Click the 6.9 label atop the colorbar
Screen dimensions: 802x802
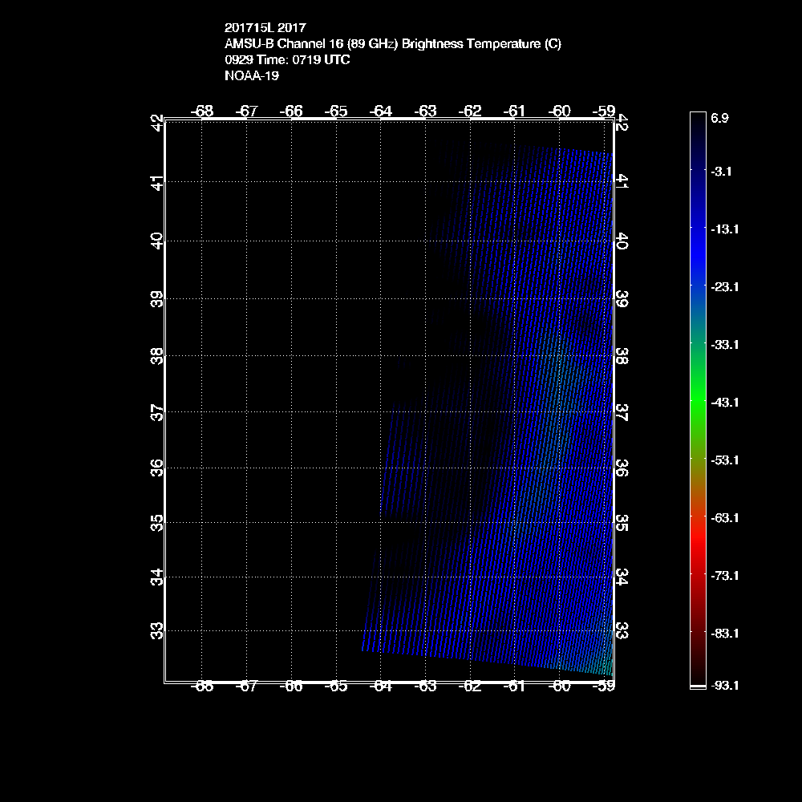[719, 118]
